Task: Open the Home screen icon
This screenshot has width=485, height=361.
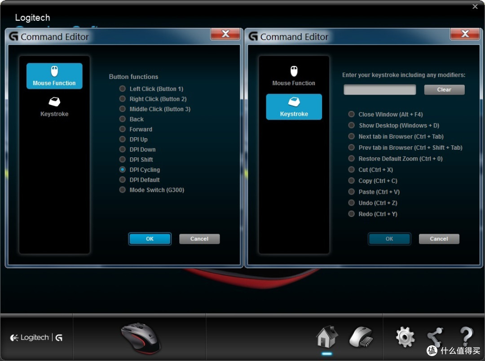Action: [326, 337]
